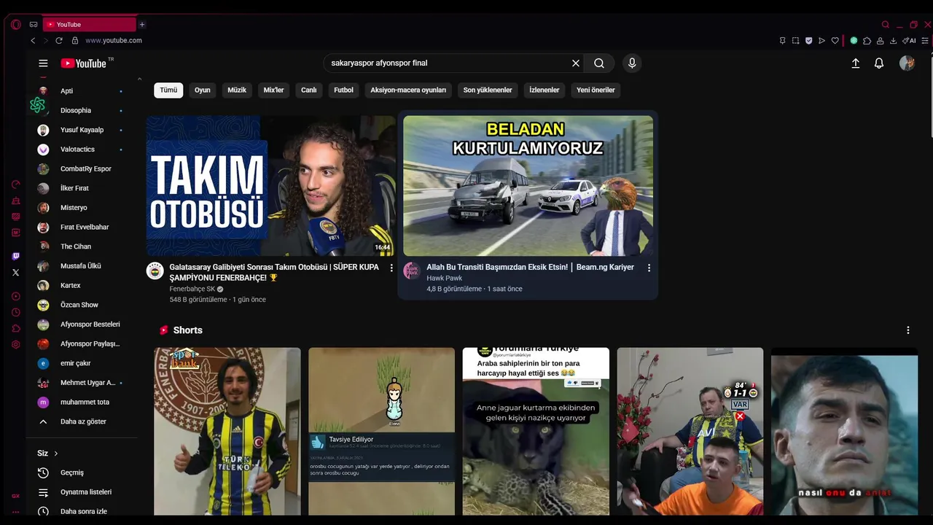Open a new tab with plus button

(142, 25)
